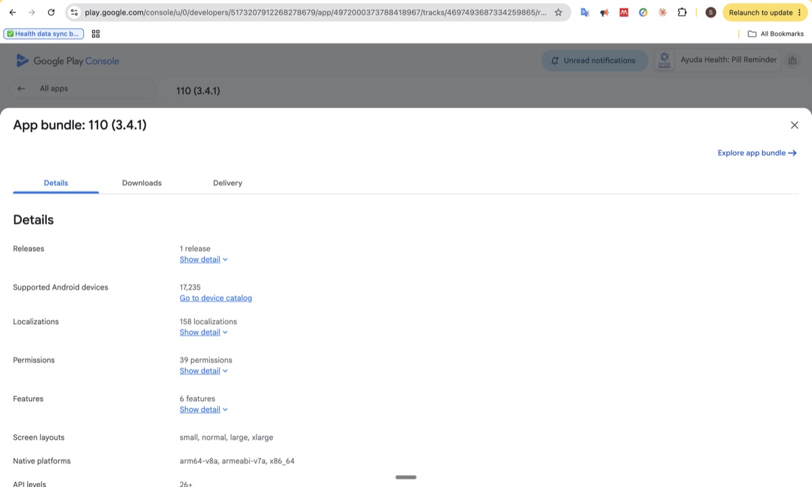Viewport: 812px width, 487px height.
Task: Click 'small, normal, large, xlarge' text
Action: (x=227, y=438)
